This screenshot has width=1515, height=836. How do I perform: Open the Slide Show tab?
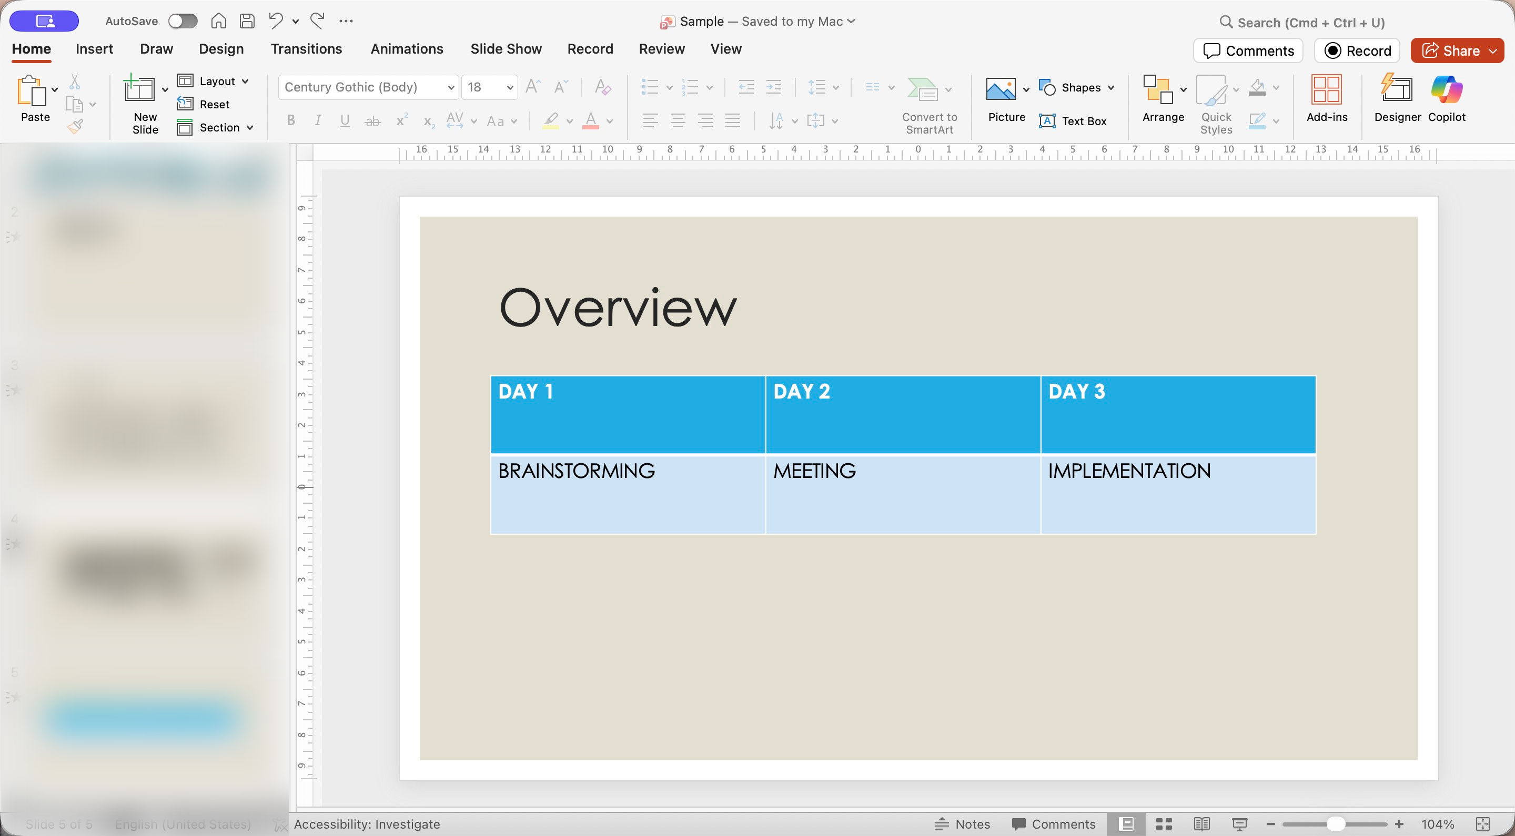(506, 49)
